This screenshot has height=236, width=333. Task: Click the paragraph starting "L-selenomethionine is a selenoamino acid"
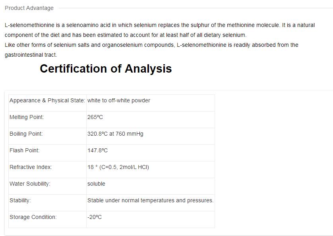(160, 30)
